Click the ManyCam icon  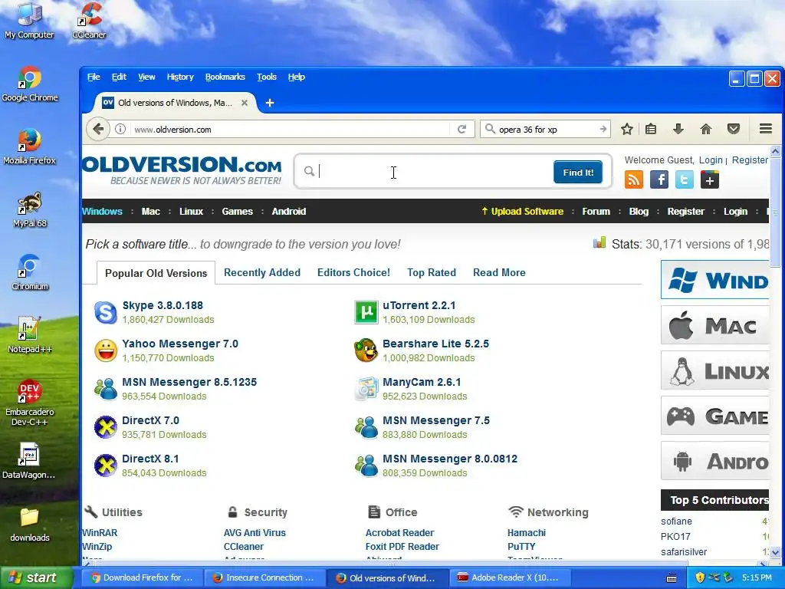[366, 389]
